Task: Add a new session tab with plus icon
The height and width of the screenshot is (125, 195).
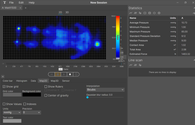Action: 26,8
